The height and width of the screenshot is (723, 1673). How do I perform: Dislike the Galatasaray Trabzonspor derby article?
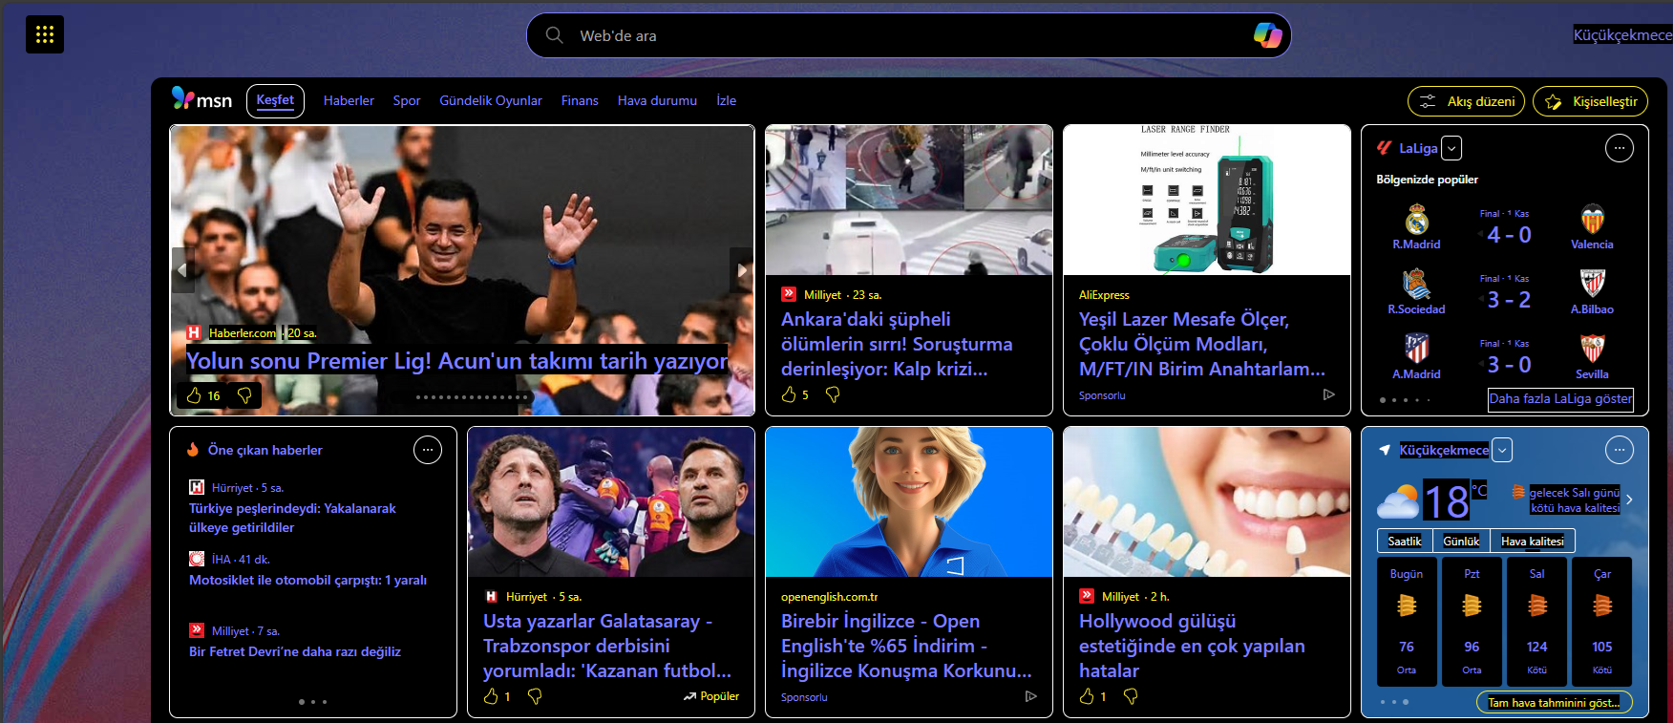(x=535, y=696)
